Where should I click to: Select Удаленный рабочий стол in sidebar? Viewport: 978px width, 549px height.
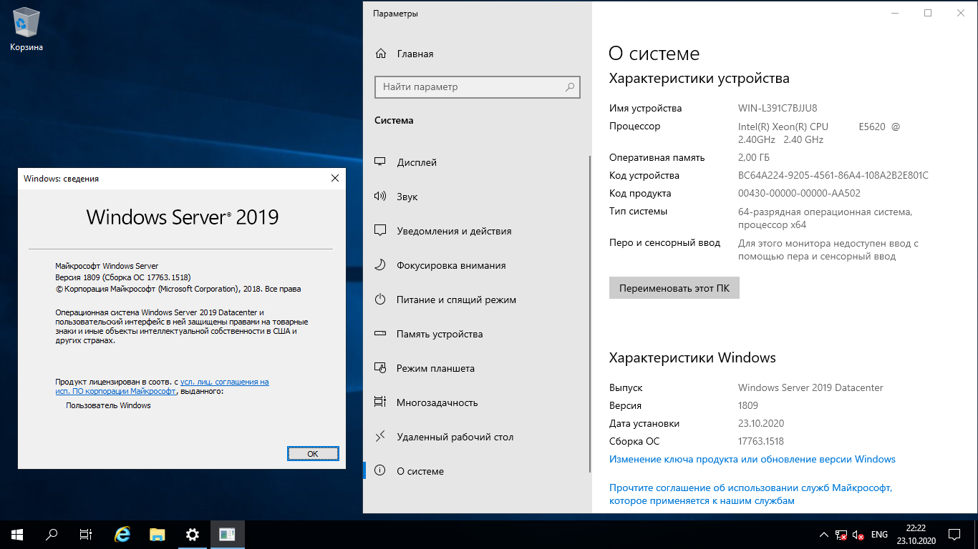pyautogui.click(x=455, y=437)
